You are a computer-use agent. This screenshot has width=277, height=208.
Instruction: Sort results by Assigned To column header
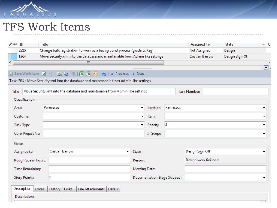point(206,44)
